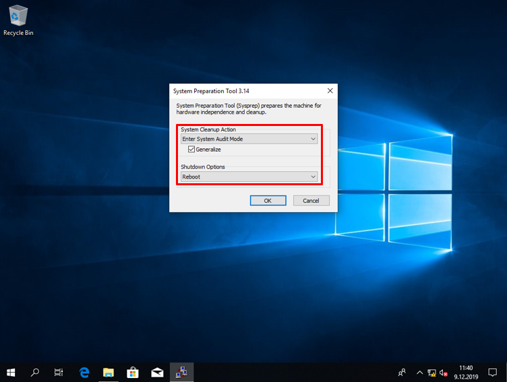Open the Windows Start menu
Viewport: 507px width, 382px height.
click(x=11, y=373)
